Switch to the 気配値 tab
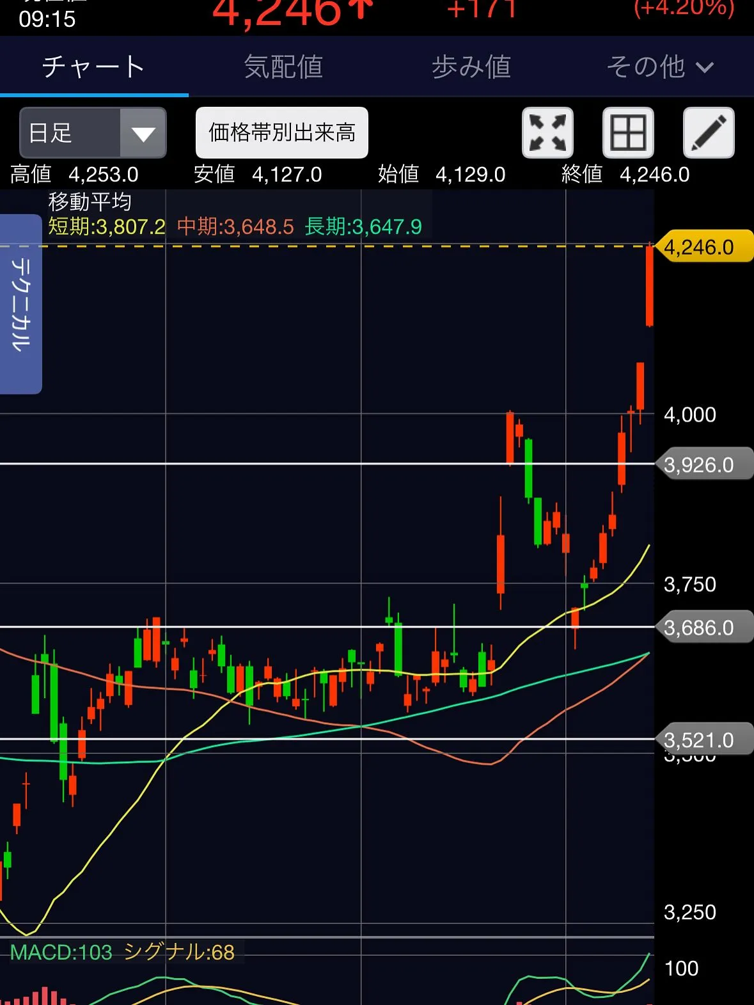Viewport: 754px width, 1005px height. [x=283, y=67]
